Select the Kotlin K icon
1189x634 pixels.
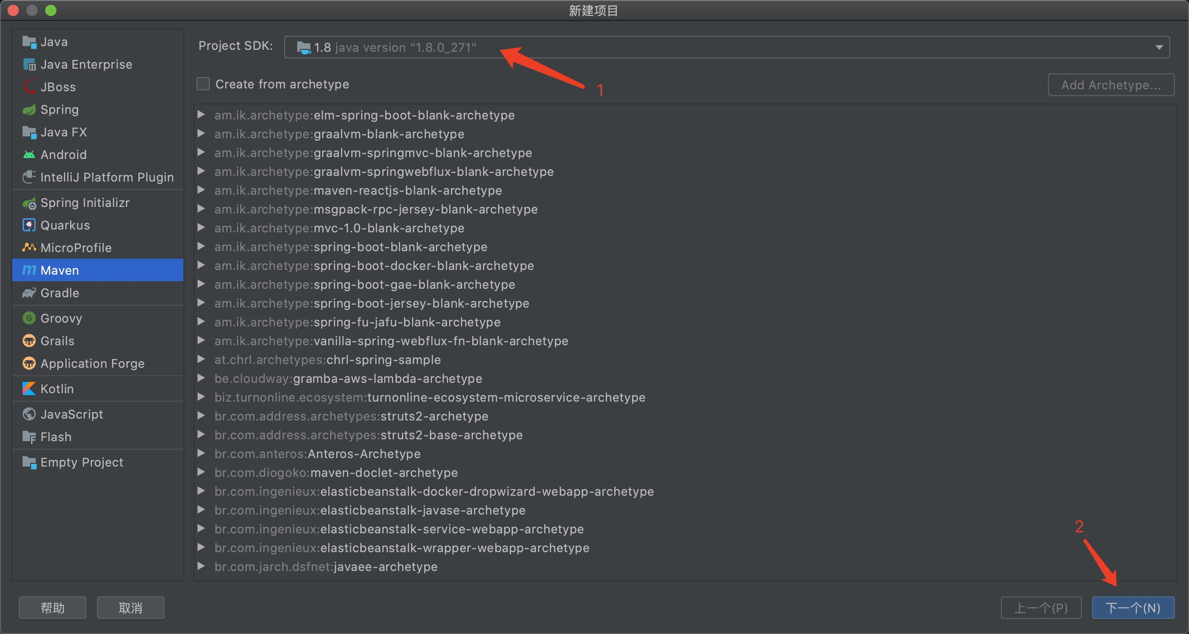29,389
